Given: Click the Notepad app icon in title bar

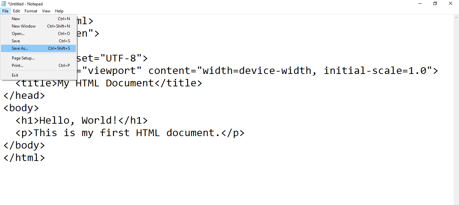Looking at the screenshot, I should (4, 4).
